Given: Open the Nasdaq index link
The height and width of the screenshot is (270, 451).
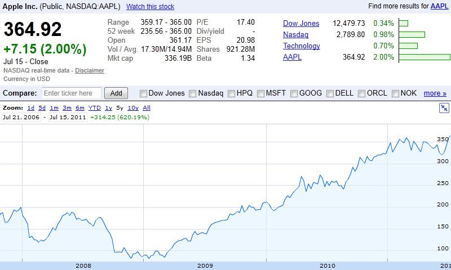Looking at the screenshot, I should 295,34.
